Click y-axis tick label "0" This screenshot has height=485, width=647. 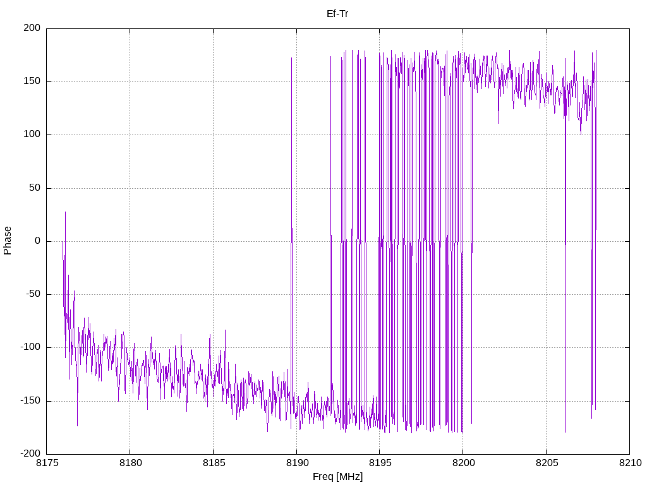click(38, 241)
